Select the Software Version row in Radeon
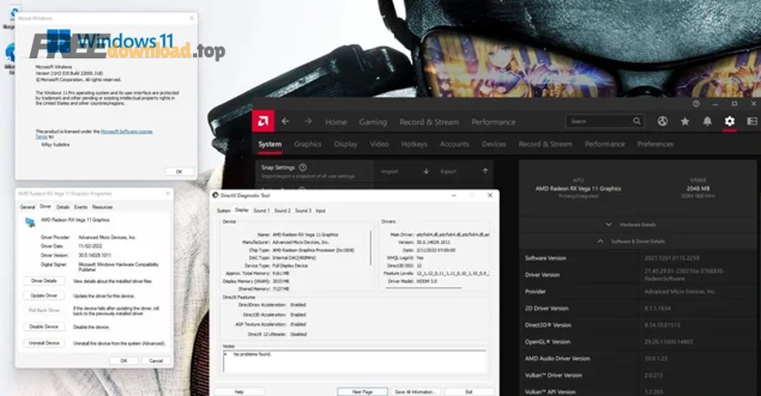Viewport: 761px width, 396px height. [x=638, y=258]
